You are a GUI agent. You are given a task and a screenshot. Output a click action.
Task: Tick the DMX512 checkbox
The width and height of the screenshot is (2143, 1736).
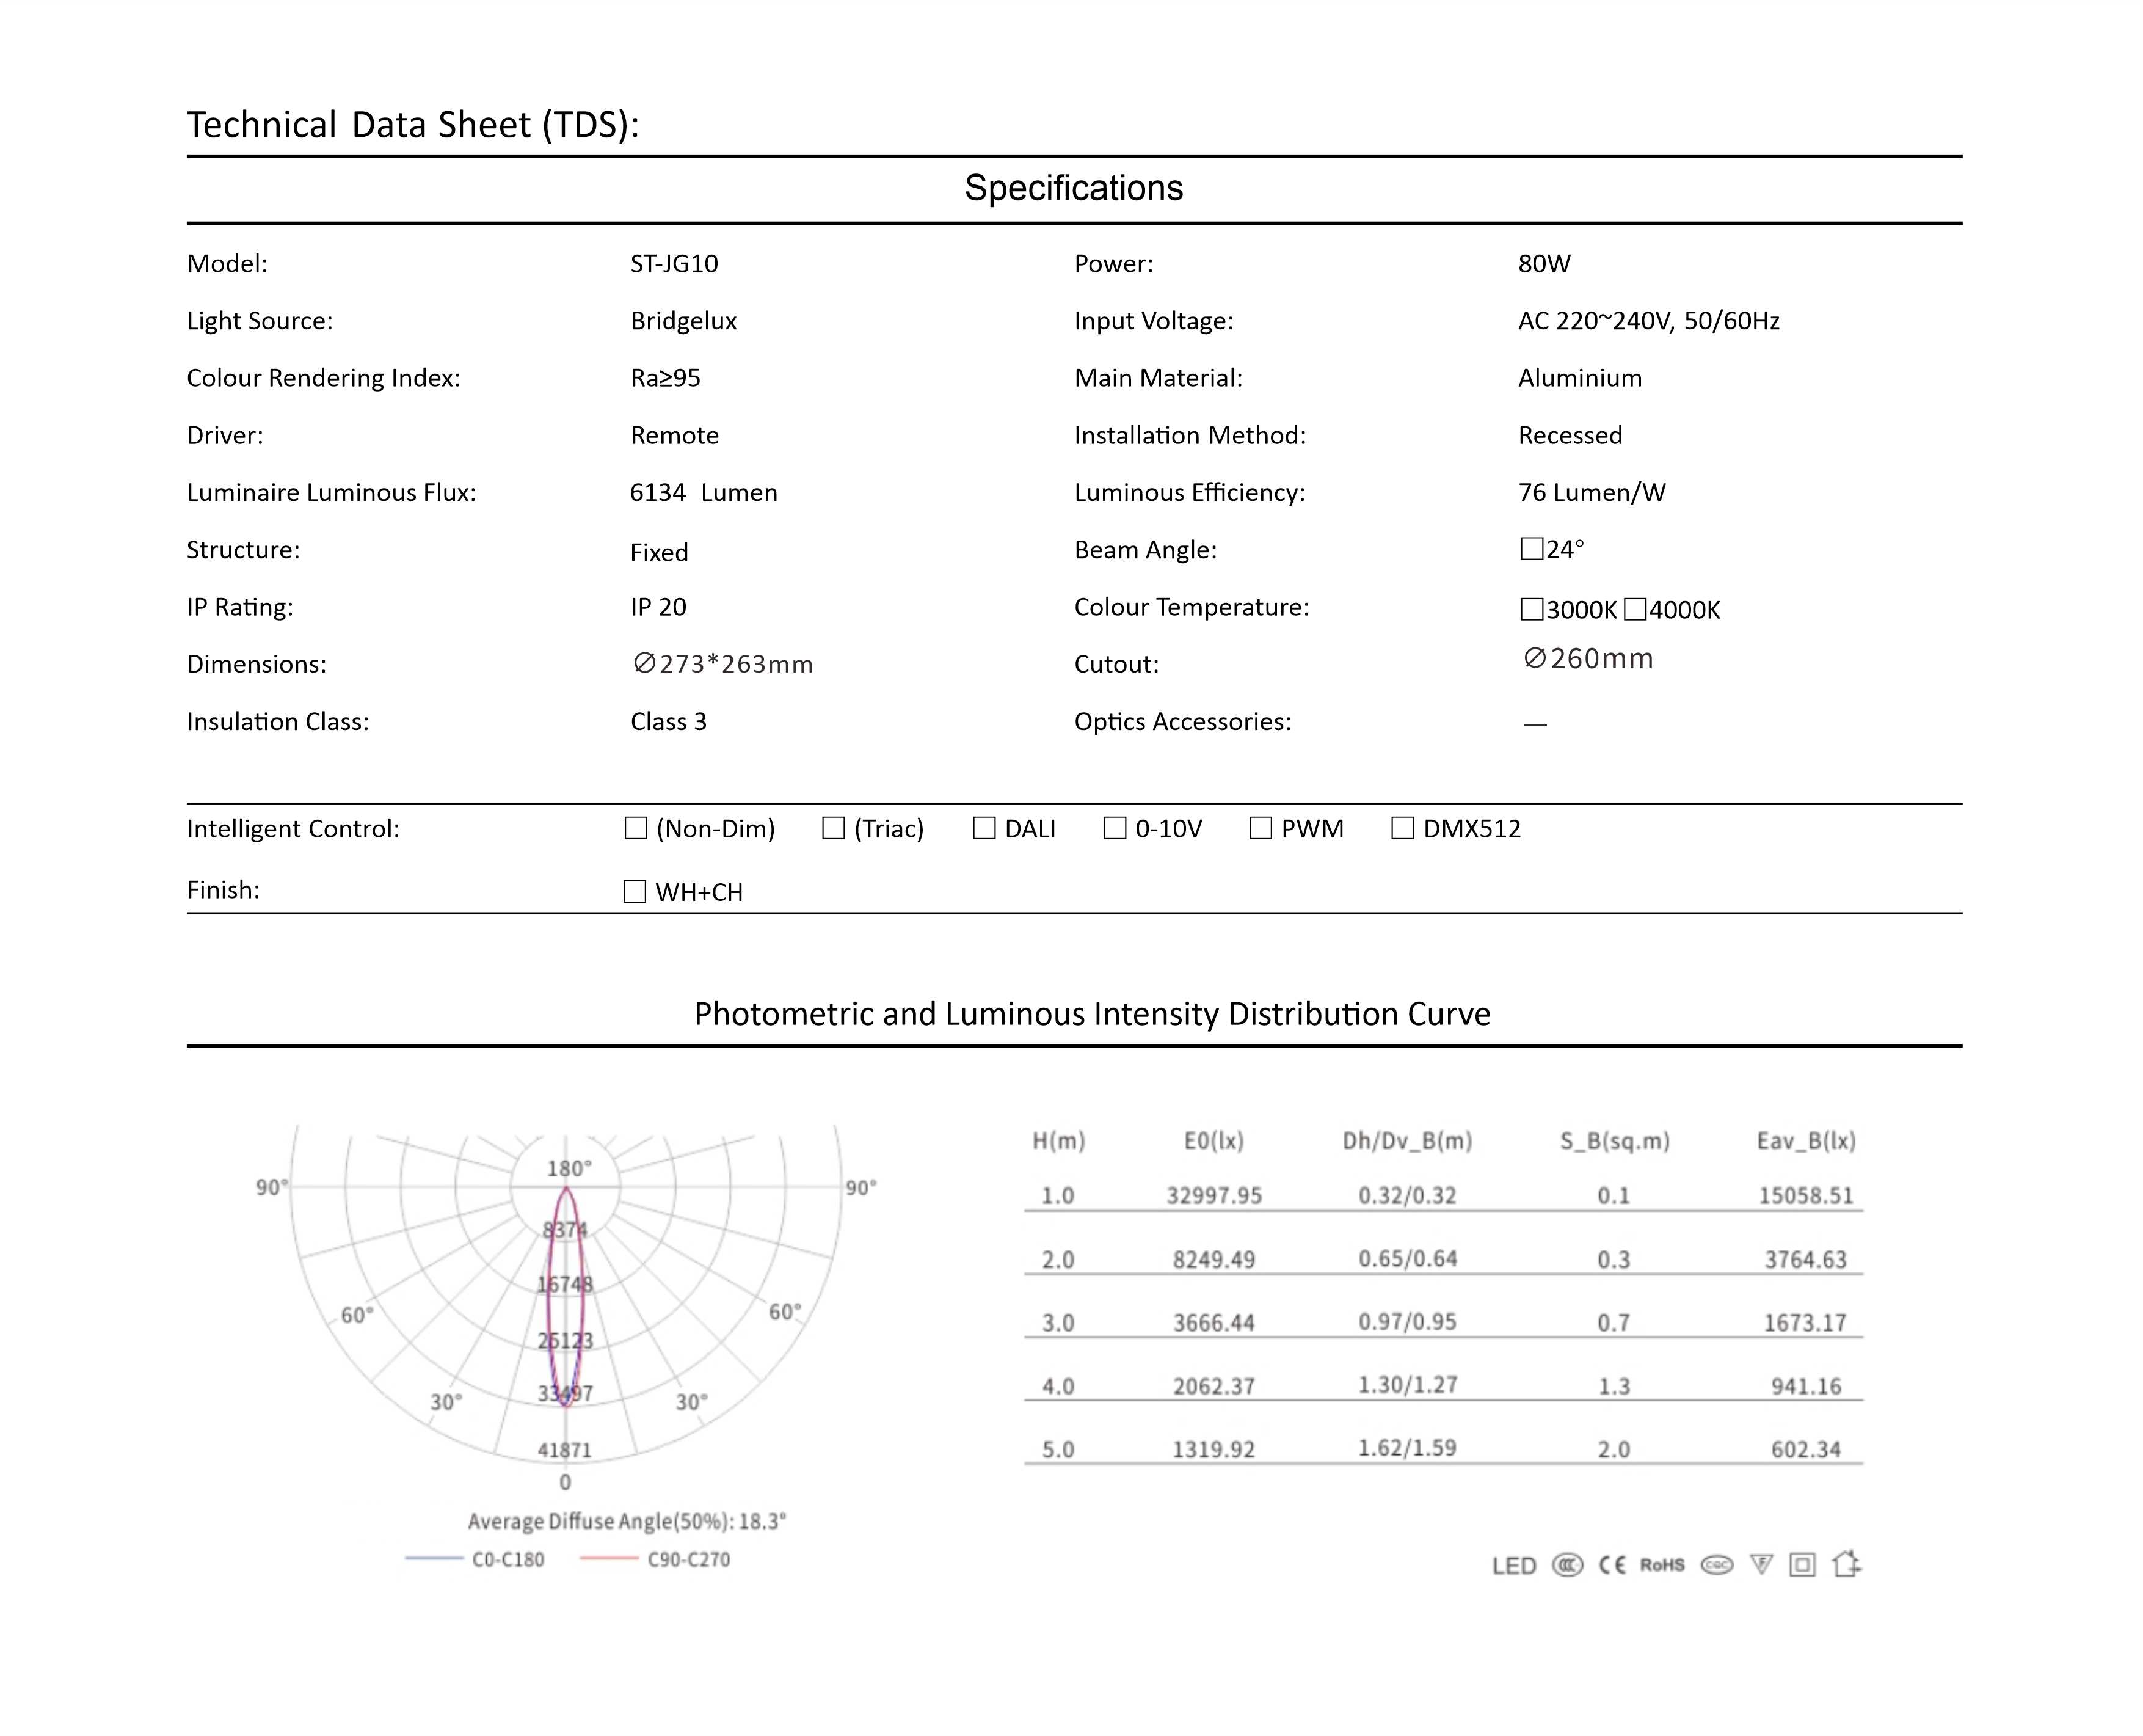1402,828
